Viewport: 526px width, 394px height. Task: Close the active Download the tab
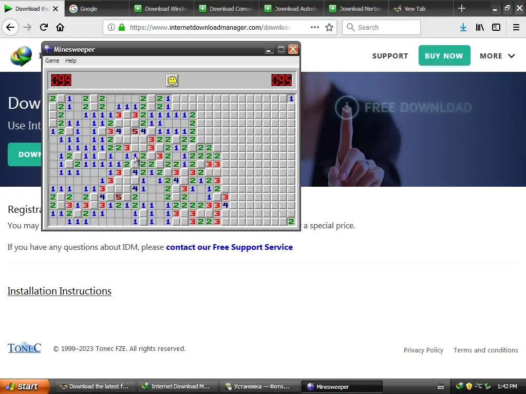pyautogui.click(x=55, y=9)
